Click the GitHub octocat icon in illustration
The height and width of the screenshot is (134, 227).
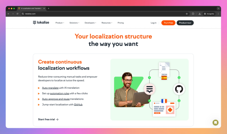pos(179,89)
